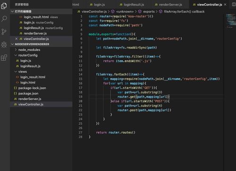The width and height of the screenshot is (236, 171).
Task: Close the viewController.js editor tab
Action: (x=225, y=5)
